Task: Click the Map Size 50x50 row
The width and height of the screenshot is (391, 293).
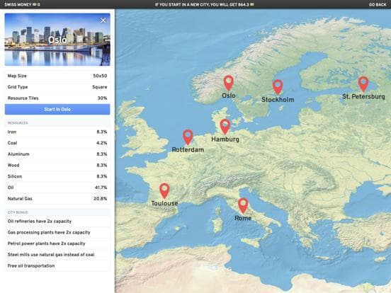Action: point(57,76)
